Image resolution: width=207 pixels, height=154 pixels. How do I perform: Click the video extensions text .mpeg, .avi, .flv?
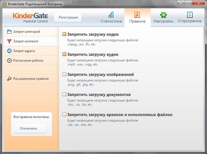click(x=81, y=44)
